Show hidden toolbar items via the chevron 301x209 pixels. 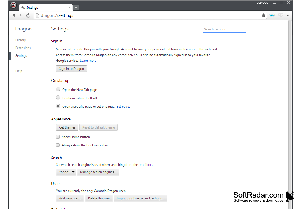pyautogui.click(x=288, y=15)
